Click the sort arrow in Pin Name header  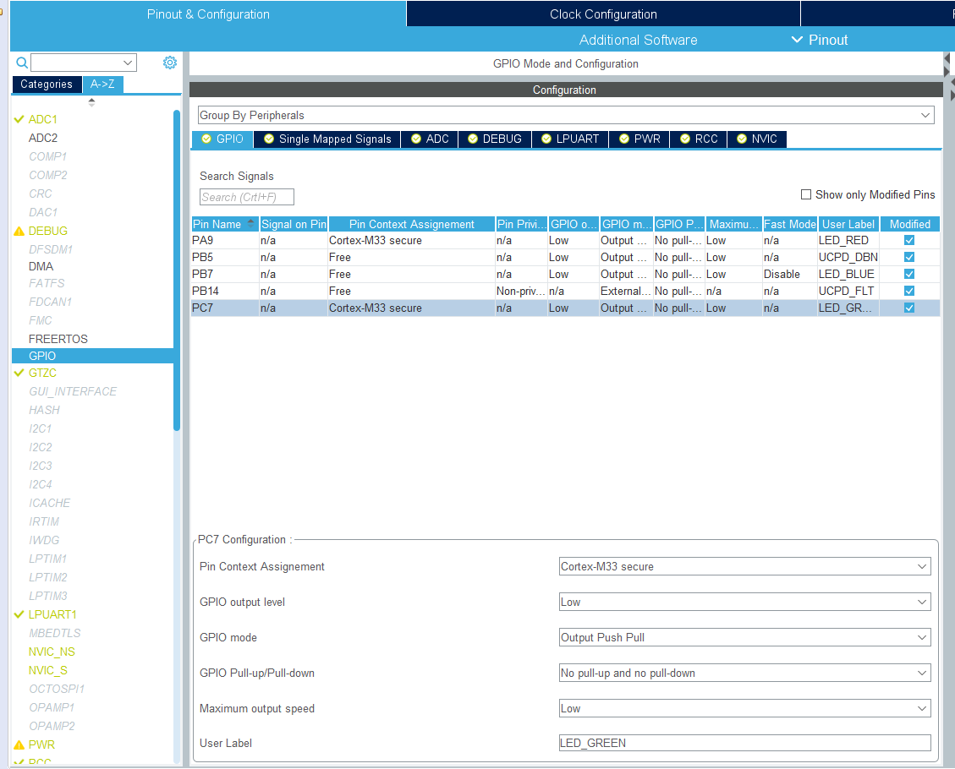250,221
